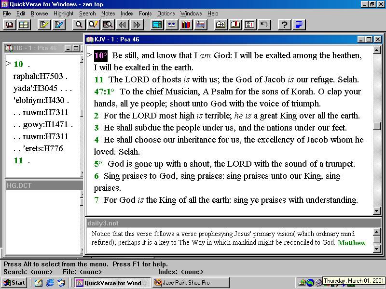Click verse number 7 in KJV window
386x289 pixels.
click(96, 200)
